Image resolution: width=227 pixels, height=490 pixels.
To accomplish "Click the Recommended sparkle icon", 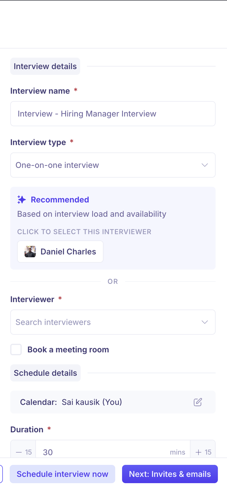I will [x=22, y=200].
